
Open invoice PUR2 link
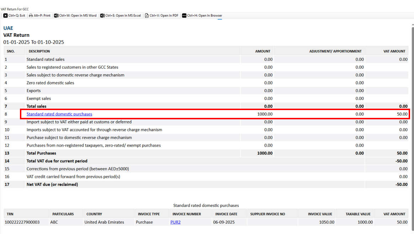(176, 222)
